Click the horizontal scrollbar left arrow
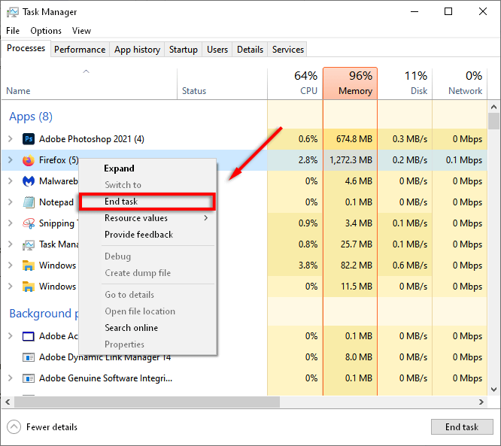 click(8, 402)
